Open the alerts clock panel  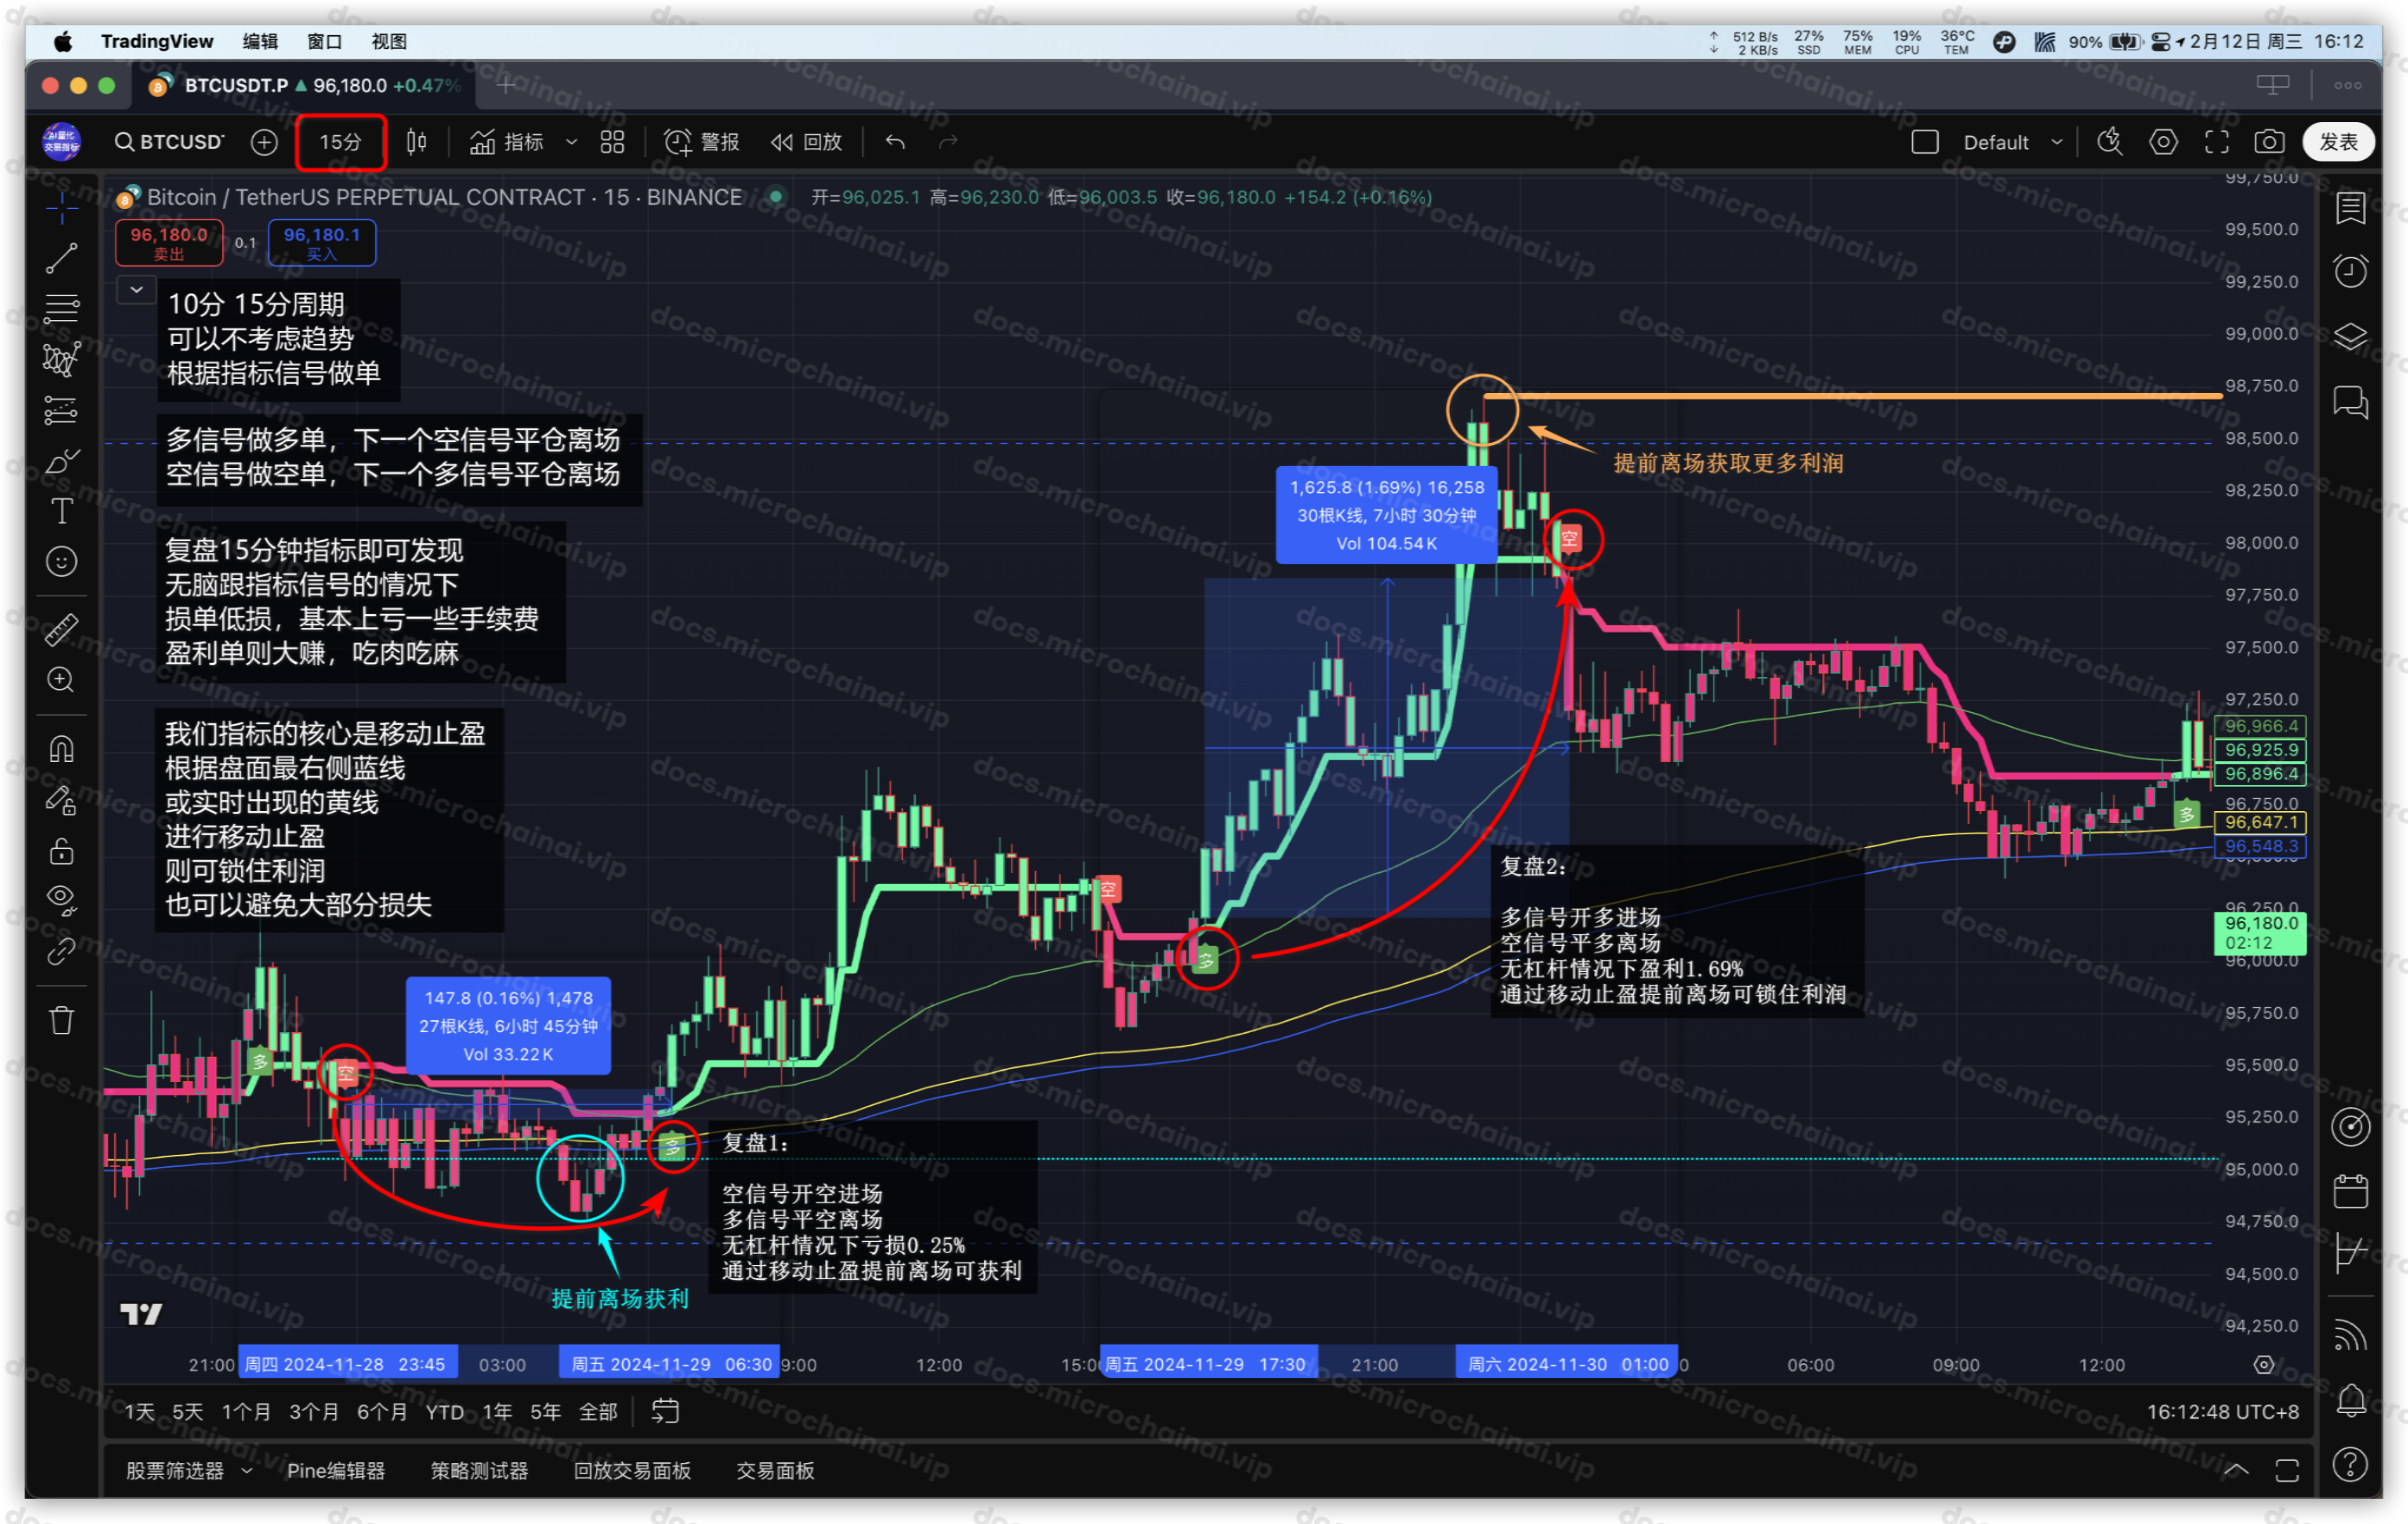click(2350, 271)
